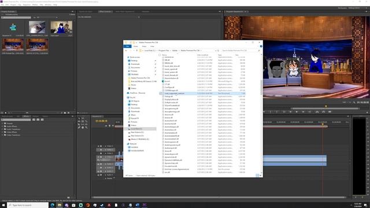The height and width of the screenshot is (208, 370).
Task: Open Explorer help icon
Action: pyautogui.click(x=261, y=46)
